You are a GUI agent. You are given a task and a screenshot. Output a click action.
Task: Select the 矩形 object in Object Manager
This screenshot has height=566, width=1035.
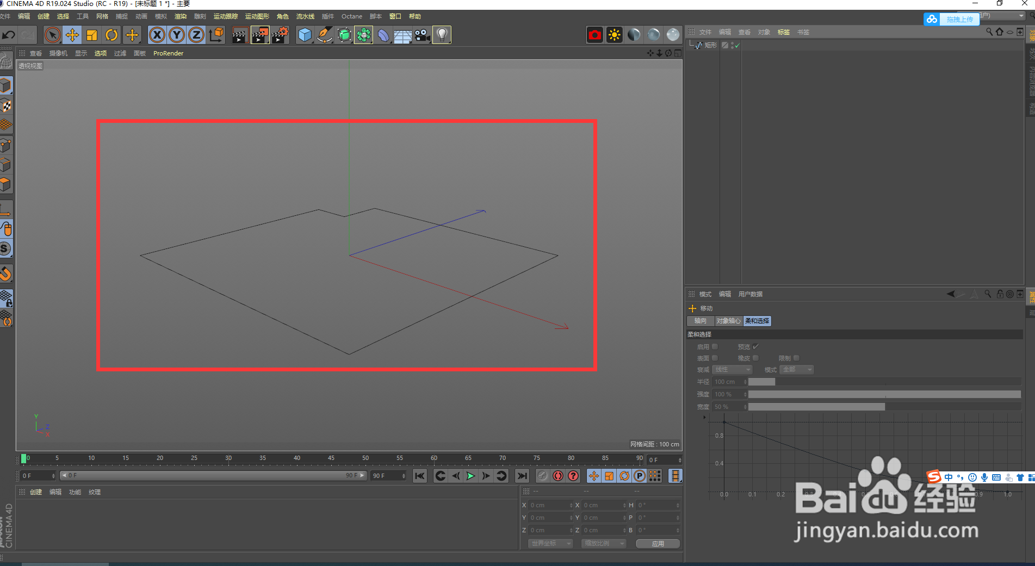tap(710, 45)
